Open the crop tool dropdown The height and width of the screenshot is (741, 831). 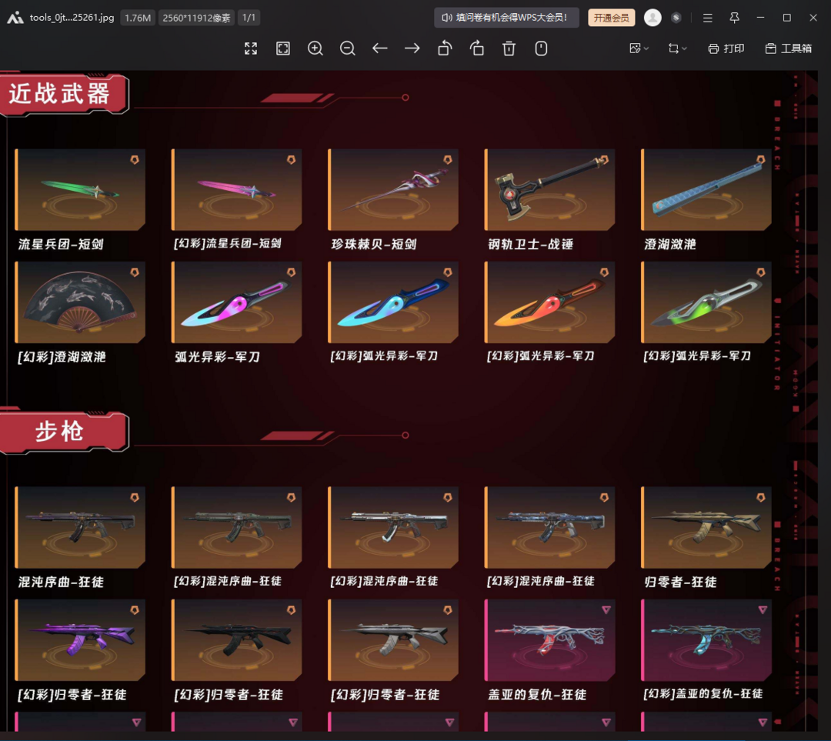[x=677, y=48]
